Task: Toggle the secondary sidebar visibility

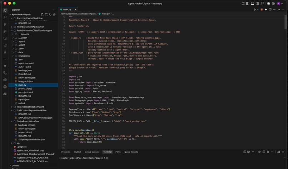Action: tap(257, 4)
